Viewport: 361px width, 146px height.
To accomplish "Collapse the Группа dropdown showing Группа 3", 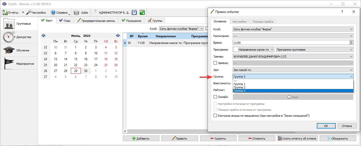I will (x=293, y=77).
